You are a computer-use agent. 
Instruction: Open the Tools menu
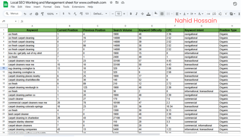point(66,7)
